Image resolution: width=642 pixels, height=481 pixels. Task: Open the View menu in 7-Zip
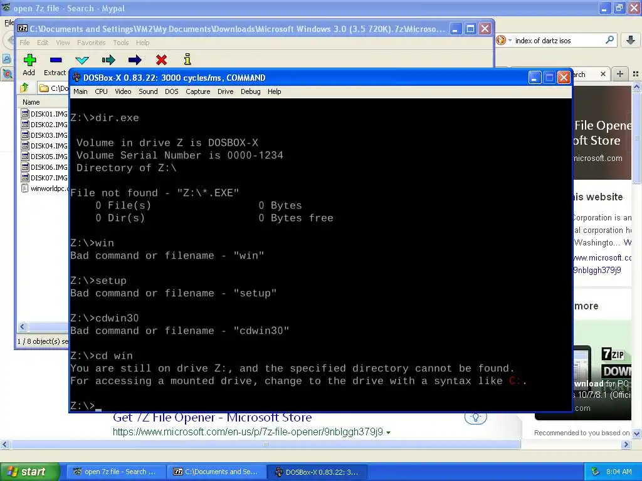[63, 43]
